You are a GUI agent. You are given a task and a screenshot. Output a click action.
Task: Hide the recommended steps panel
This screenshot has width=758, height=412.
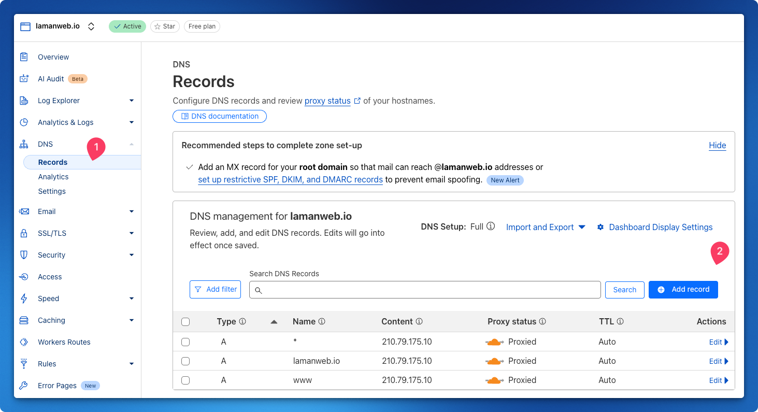718,145
